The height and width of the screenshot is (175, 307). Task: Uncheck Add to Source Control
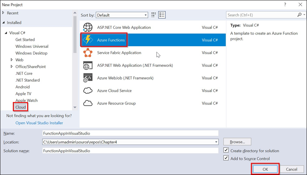226,158
